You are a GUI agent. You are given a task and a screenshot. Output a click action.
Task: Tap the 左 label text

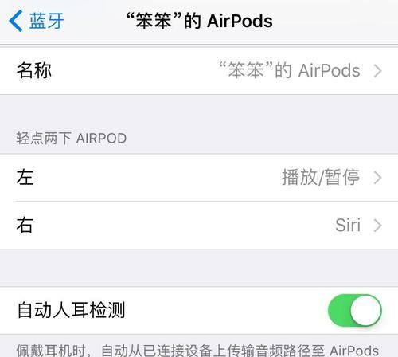pyautogui.click(x=25, y=177)
